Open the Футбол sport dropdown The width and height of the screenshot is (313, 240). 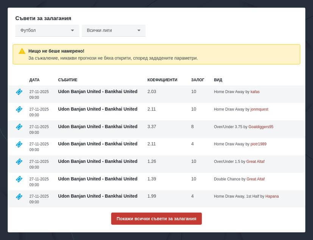point(47,30)
